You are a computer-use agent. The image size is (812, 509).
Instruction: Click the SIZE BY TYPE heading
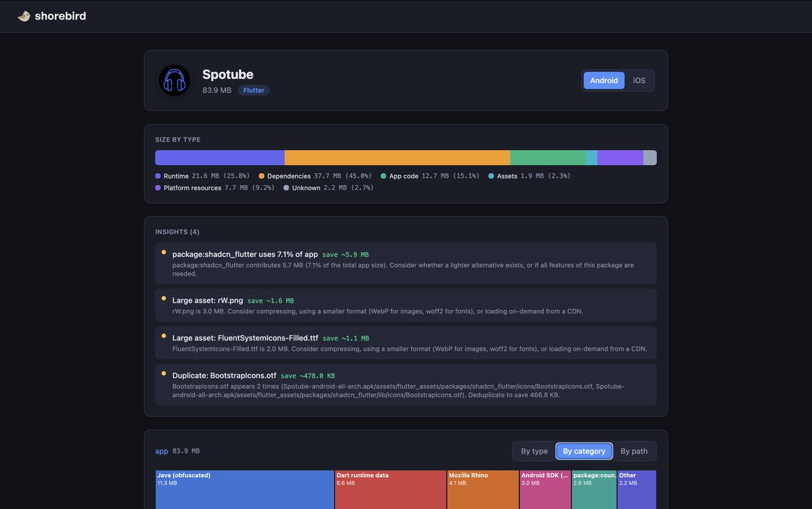(x=178, y=140)
